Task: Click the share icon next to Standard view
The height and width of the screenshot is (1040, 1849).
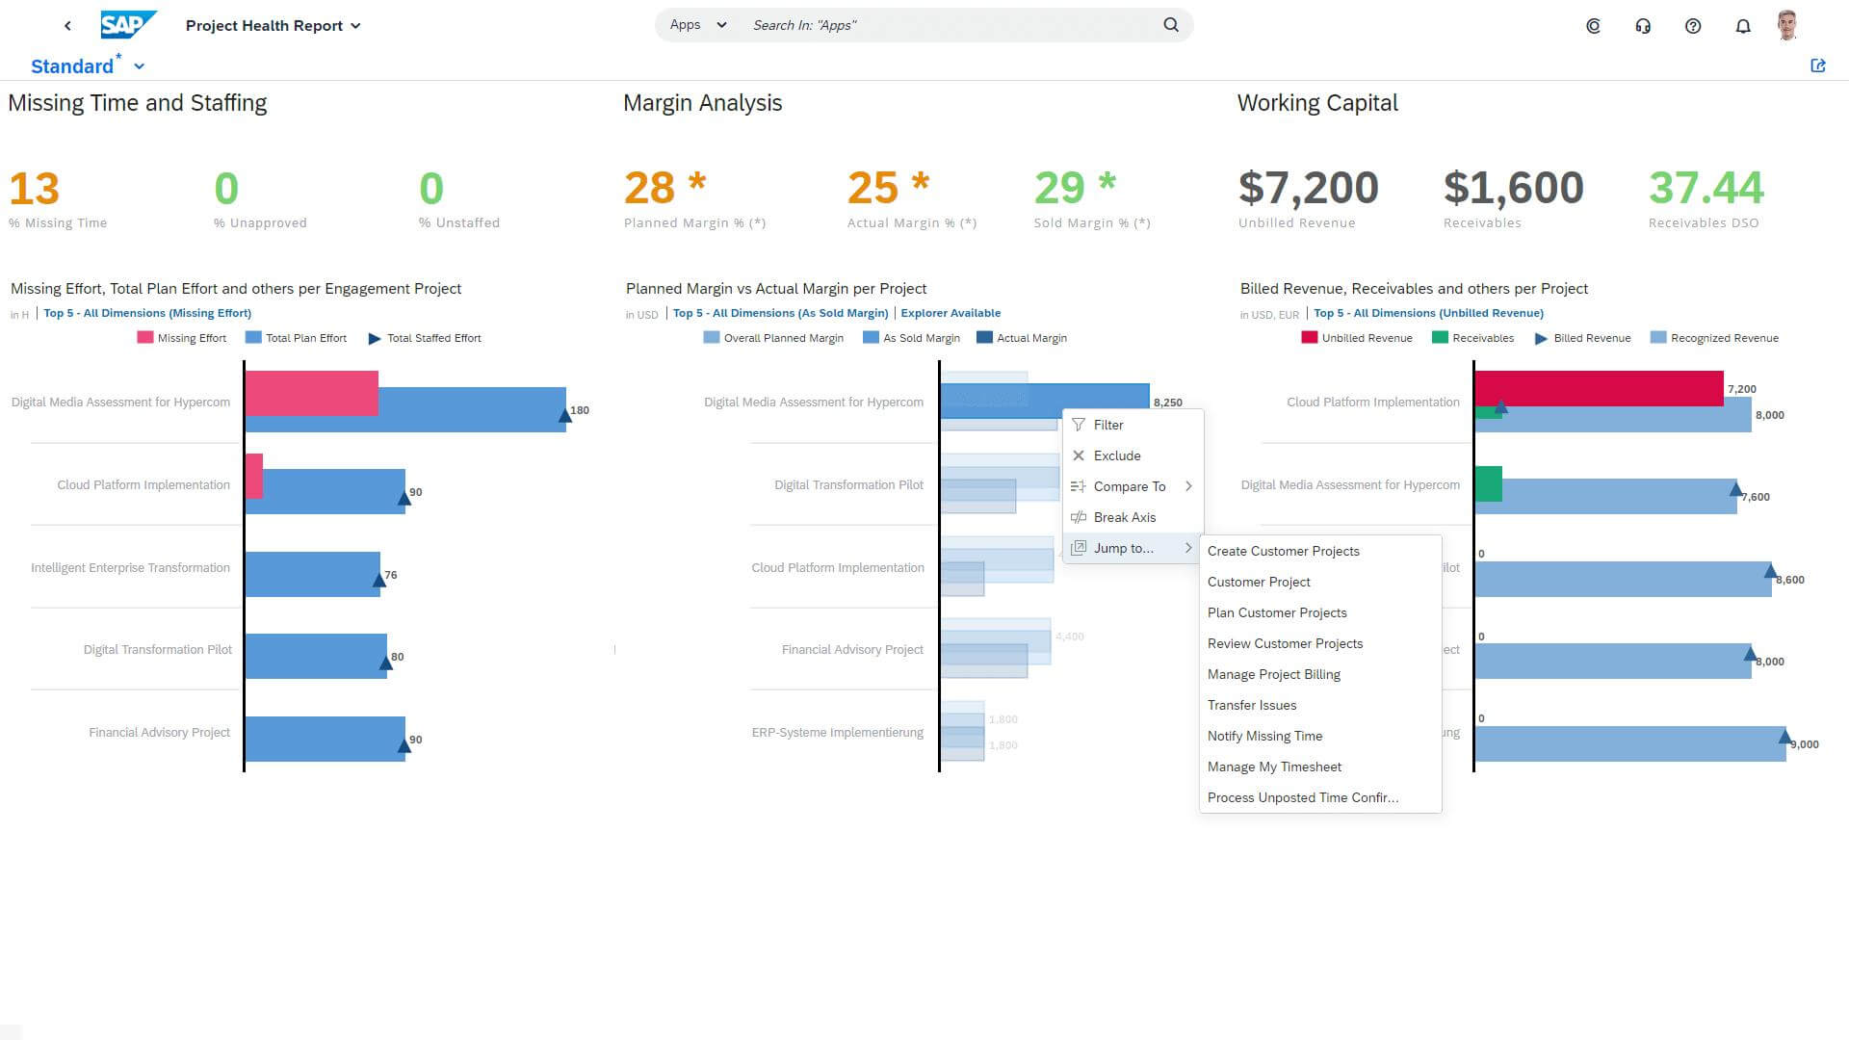Action: pos(1819,65)
